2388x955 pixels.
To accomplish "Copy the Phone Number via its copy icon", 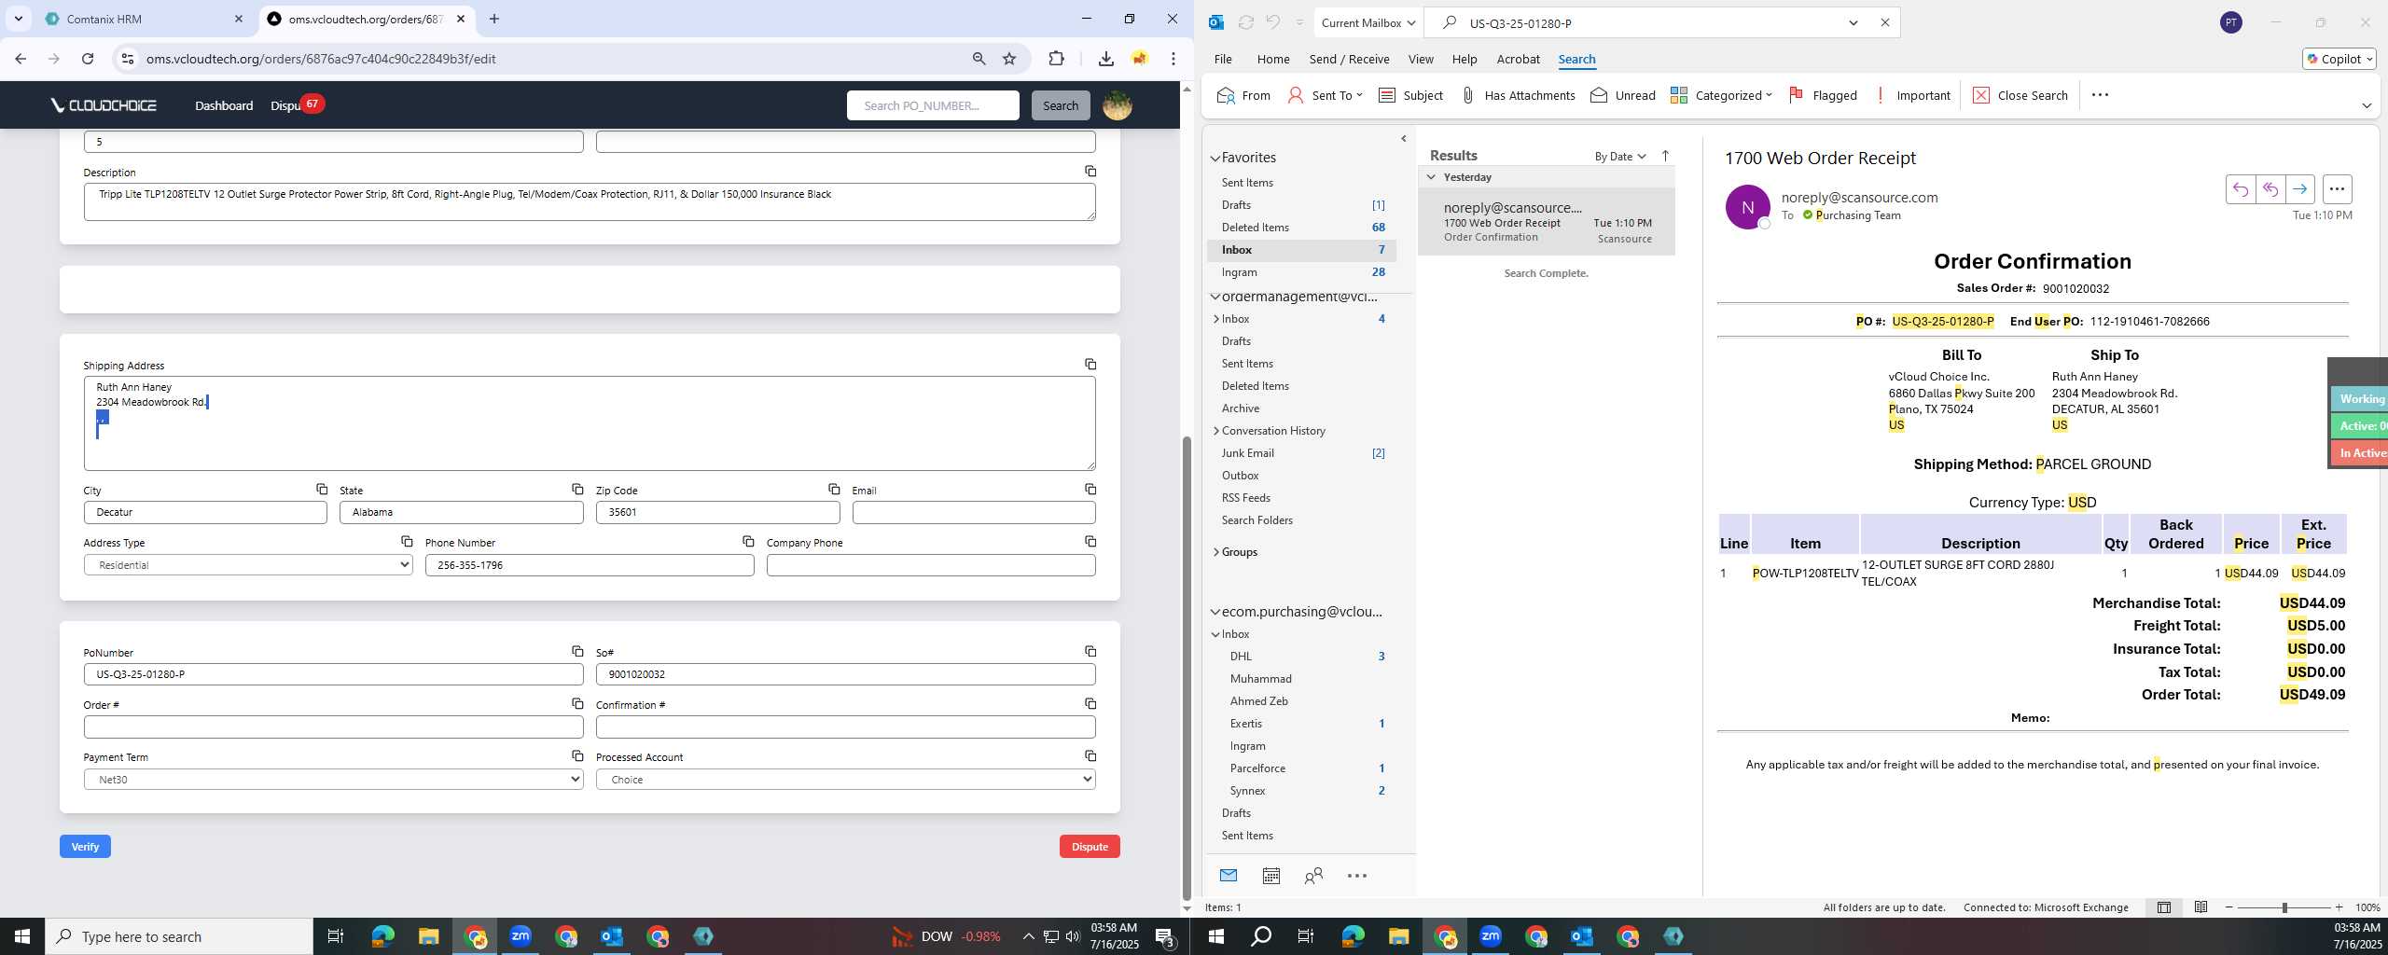I will [x=748, y=541].
